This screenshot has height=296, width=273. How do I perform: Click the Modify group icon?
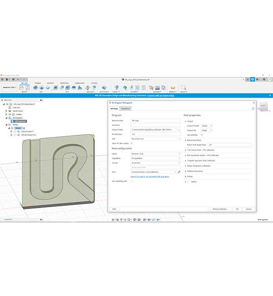point(116,87)
